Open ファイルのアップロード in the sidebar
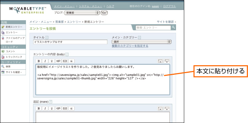 (x=13, y=40)
